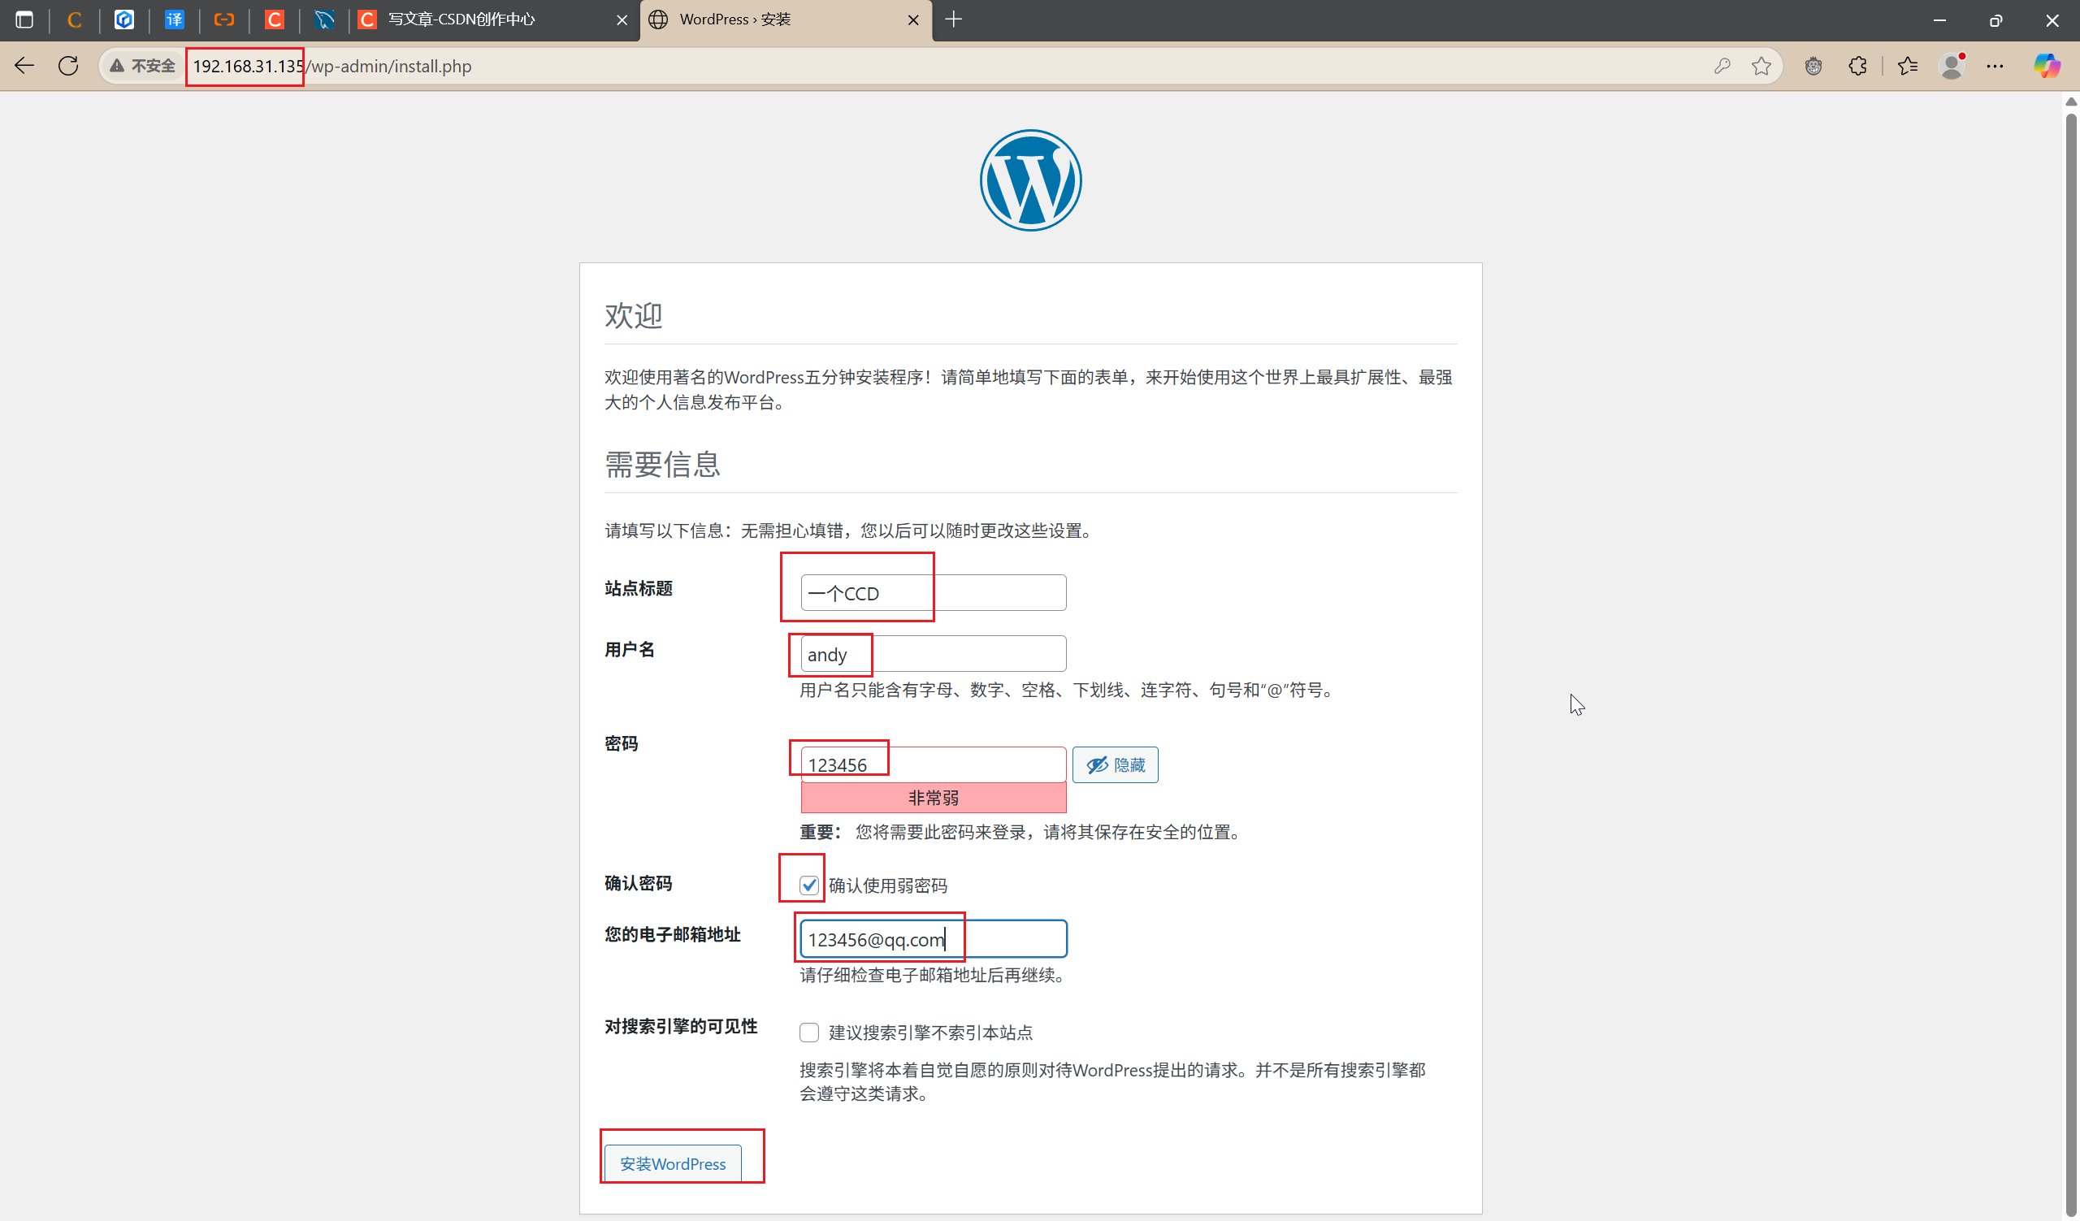
Task: Open the favorites list panel
Action: tap(1908, 66)
